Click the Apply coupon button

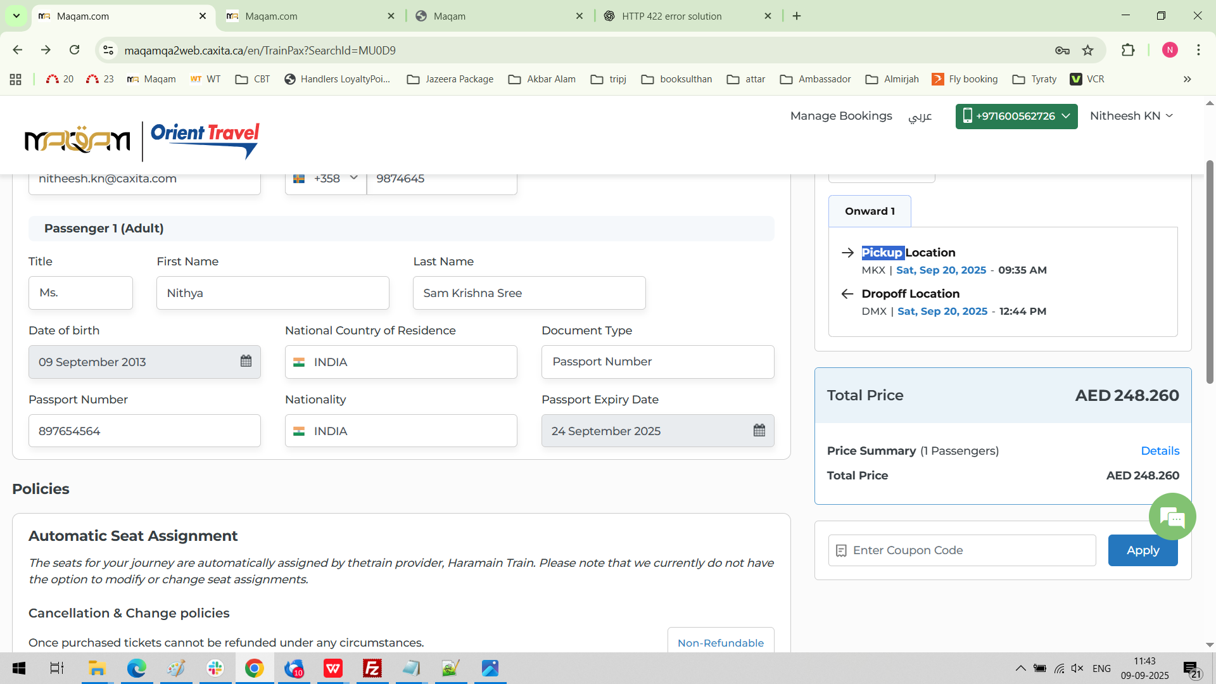(1142, 550)
